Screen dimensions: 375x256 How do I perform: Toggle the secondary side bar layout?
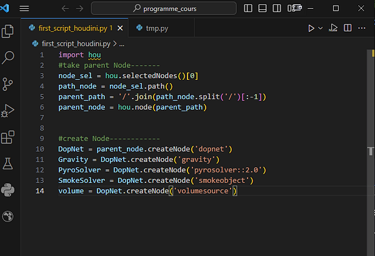coord(277,8)
